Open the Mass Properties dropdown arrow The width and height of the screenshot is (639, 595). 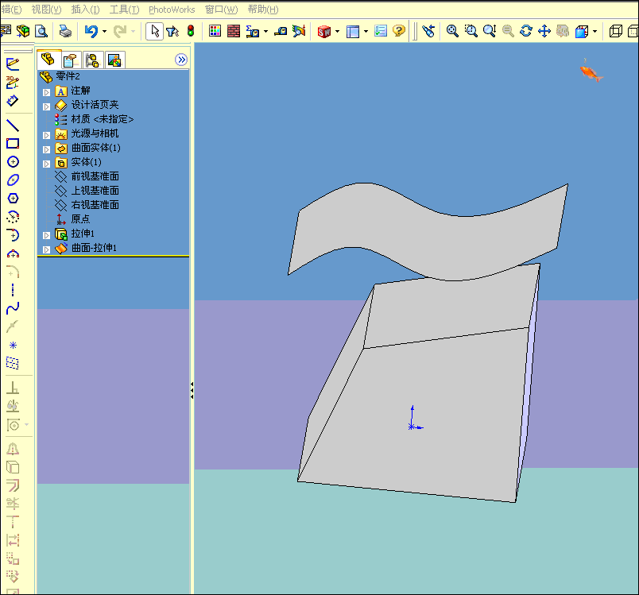[265, 31]
